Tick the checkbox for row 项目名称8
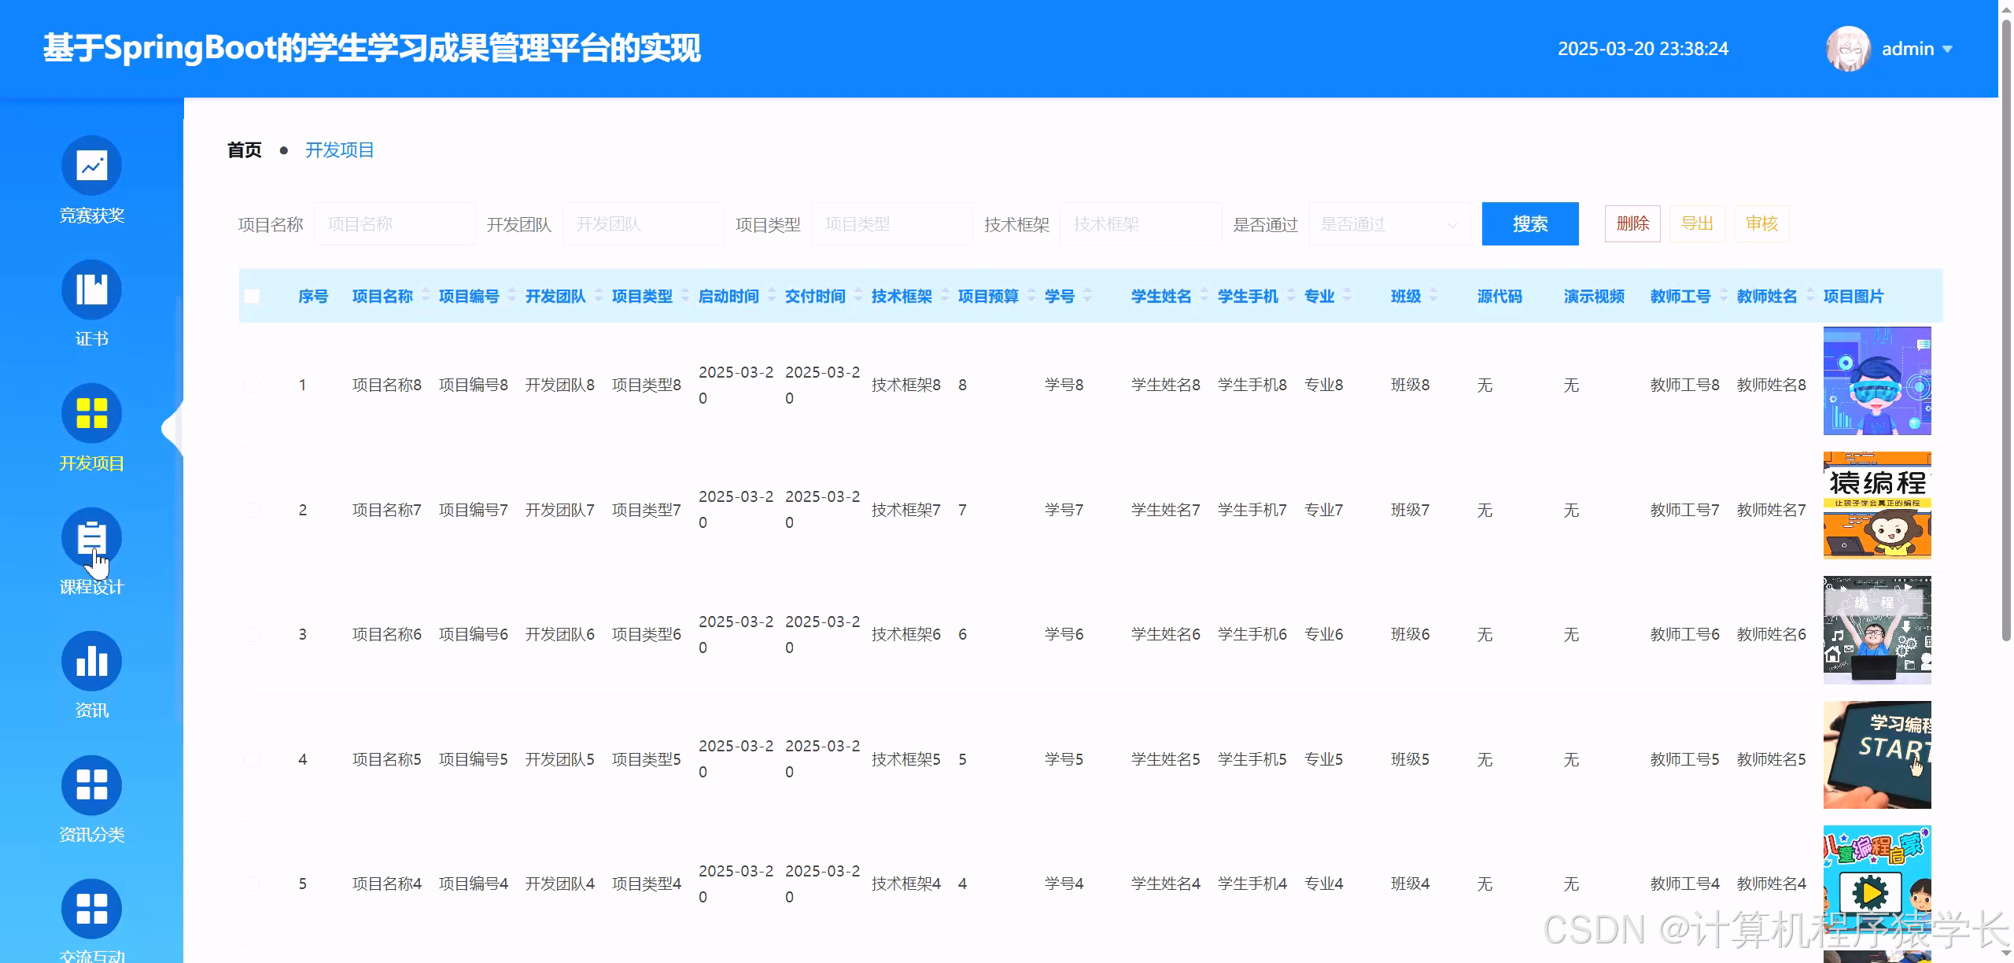Viewport: 2014px width, 963px height. [x=253, y=385]
